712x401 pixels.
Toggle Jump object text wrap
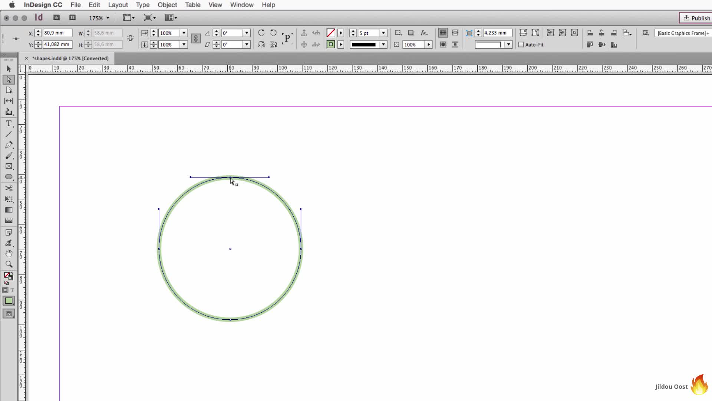pyautogui.click(x=455, y=45)
